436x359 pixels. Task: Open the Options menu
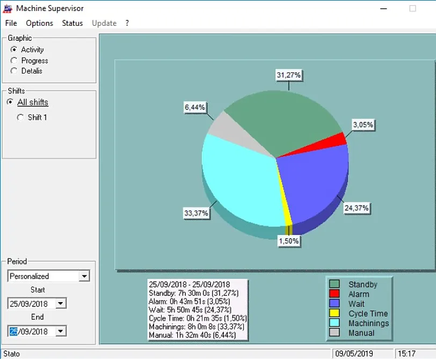click(39, 23)
